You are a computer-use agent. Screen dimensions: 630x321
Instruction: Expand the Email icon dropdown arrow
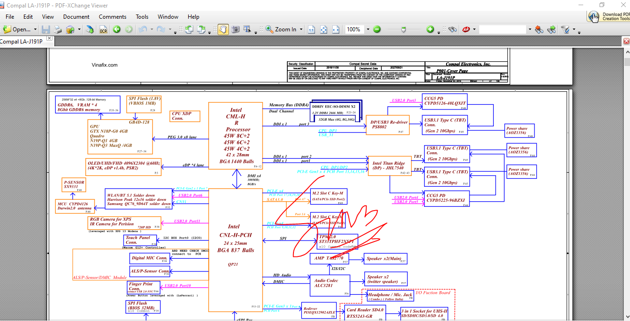coord(79,29)
